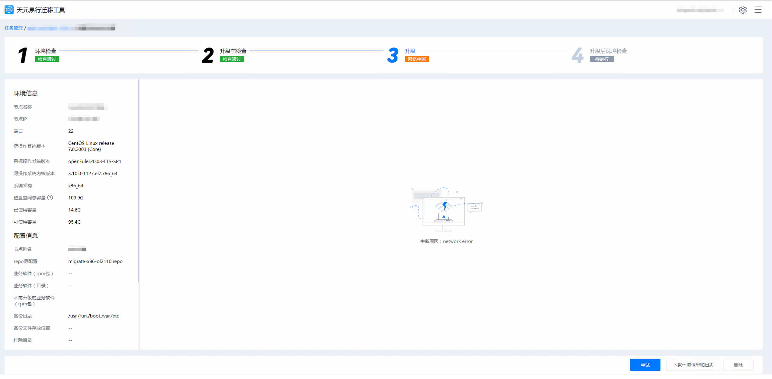The image size is (772, 379).
Task: Click 下载环境信息和日志 button
Action: pos(693,365)
